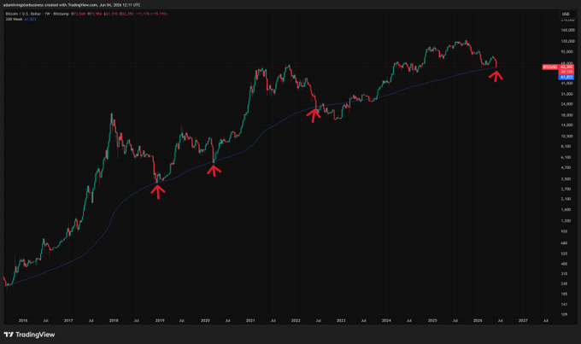Click the 18,000 price scale label
This screenshot has width=581, height=344.
tap(567, 115)
